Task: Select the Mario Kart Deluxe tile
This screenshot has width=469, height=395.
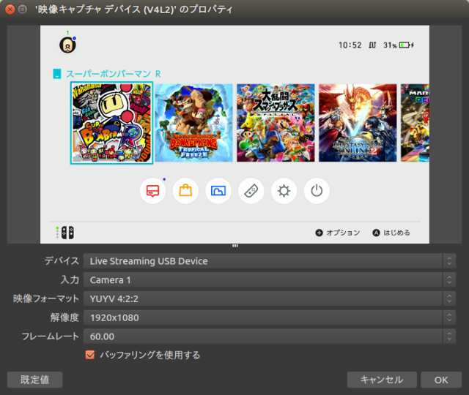Action: click(x=416, y=123)
